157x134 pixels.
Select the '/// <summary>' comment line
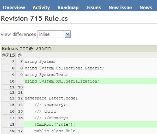(50, 105)
